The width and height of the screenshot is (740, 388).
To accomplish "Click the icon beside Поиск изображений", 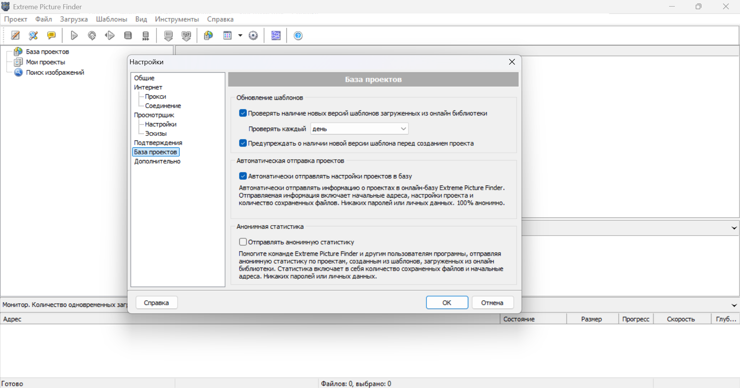I will [18, 72].
